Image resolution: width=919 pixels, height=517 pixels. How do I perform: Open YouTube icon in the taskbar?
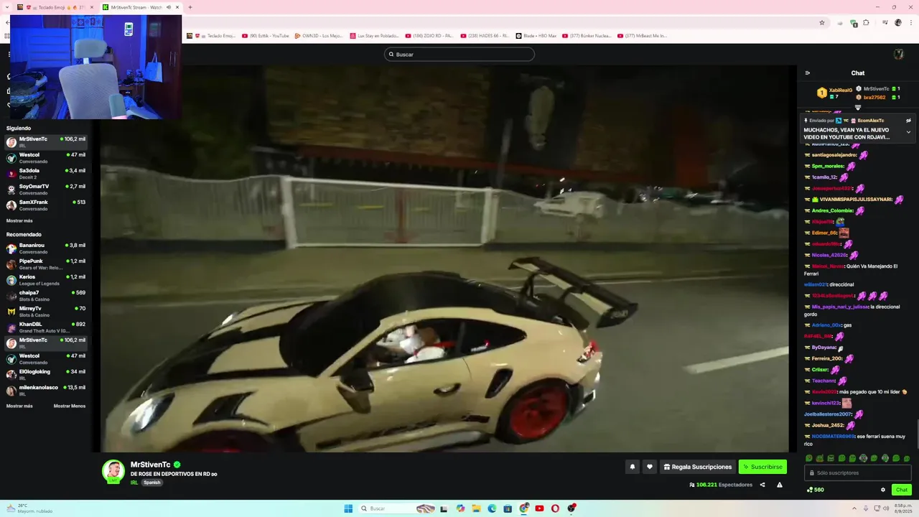click(539, 508)
